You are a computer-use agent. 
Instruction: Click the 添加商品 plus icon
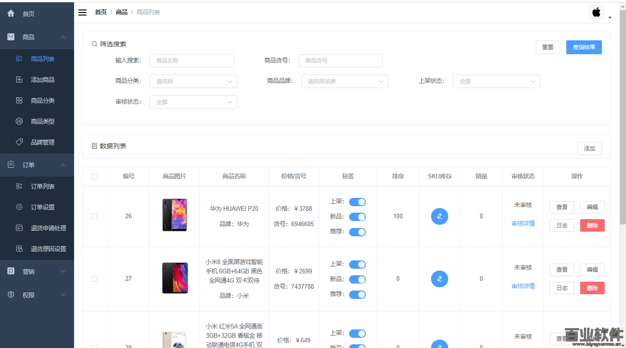pos(19,80)
